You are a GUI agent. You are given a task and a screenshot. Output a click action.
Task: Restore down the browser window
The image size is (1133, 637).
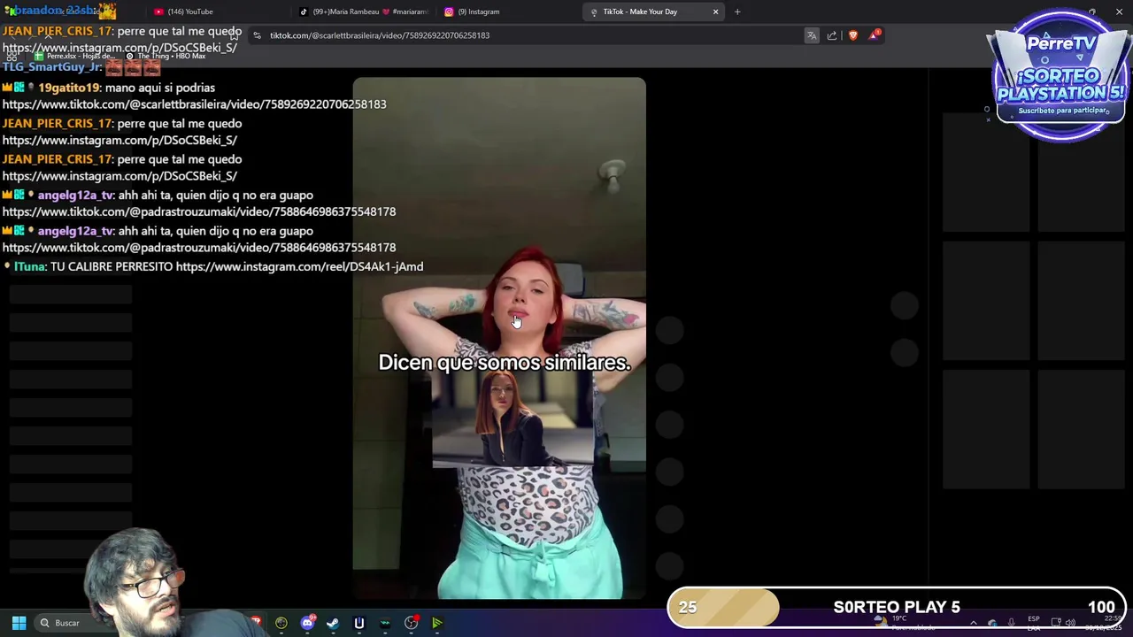tap(1091, 12)
